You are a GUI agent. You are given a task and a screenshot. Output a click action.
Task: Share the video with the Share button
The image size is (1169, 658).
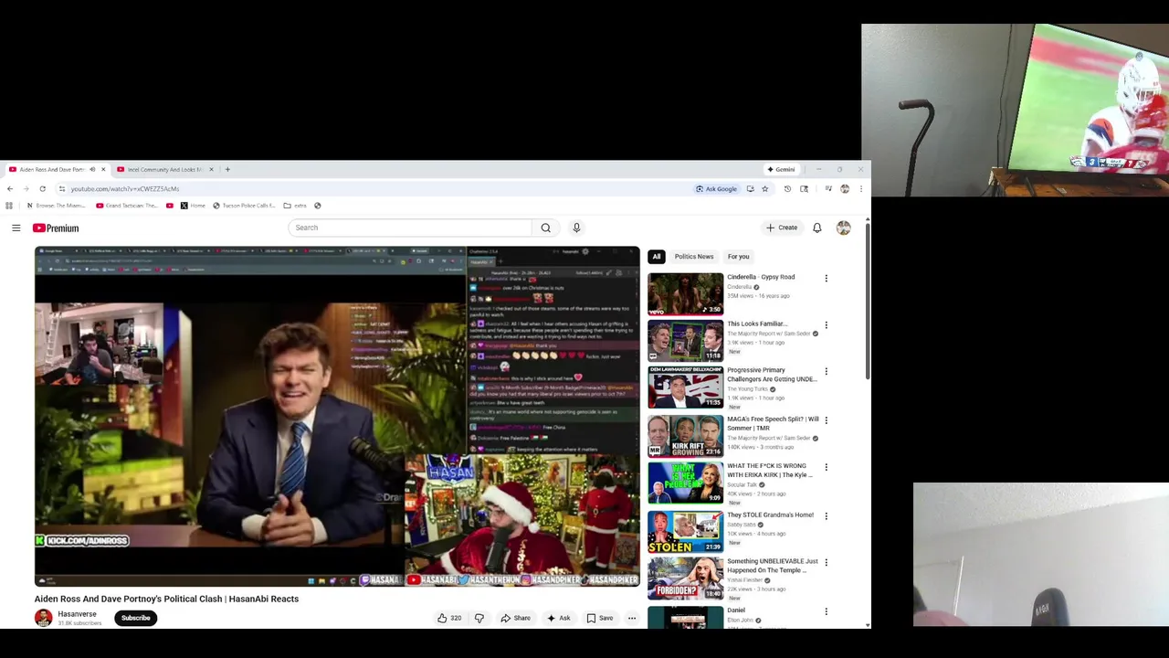[515, 619]
